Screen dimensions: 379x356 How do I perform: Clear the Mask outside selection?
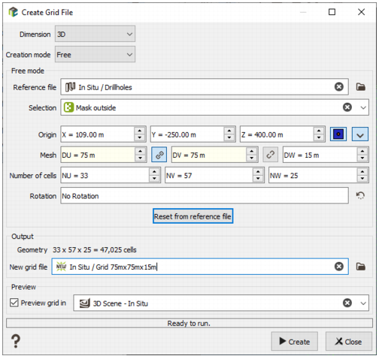[x=347, y=107]
